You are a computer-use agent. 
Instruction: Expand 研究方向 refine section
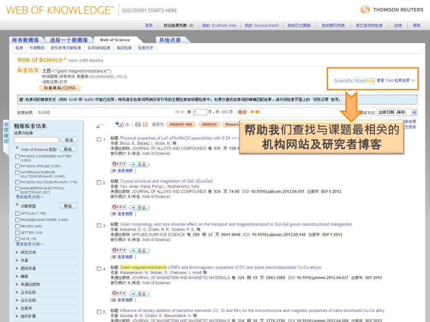tap(17, 252)
